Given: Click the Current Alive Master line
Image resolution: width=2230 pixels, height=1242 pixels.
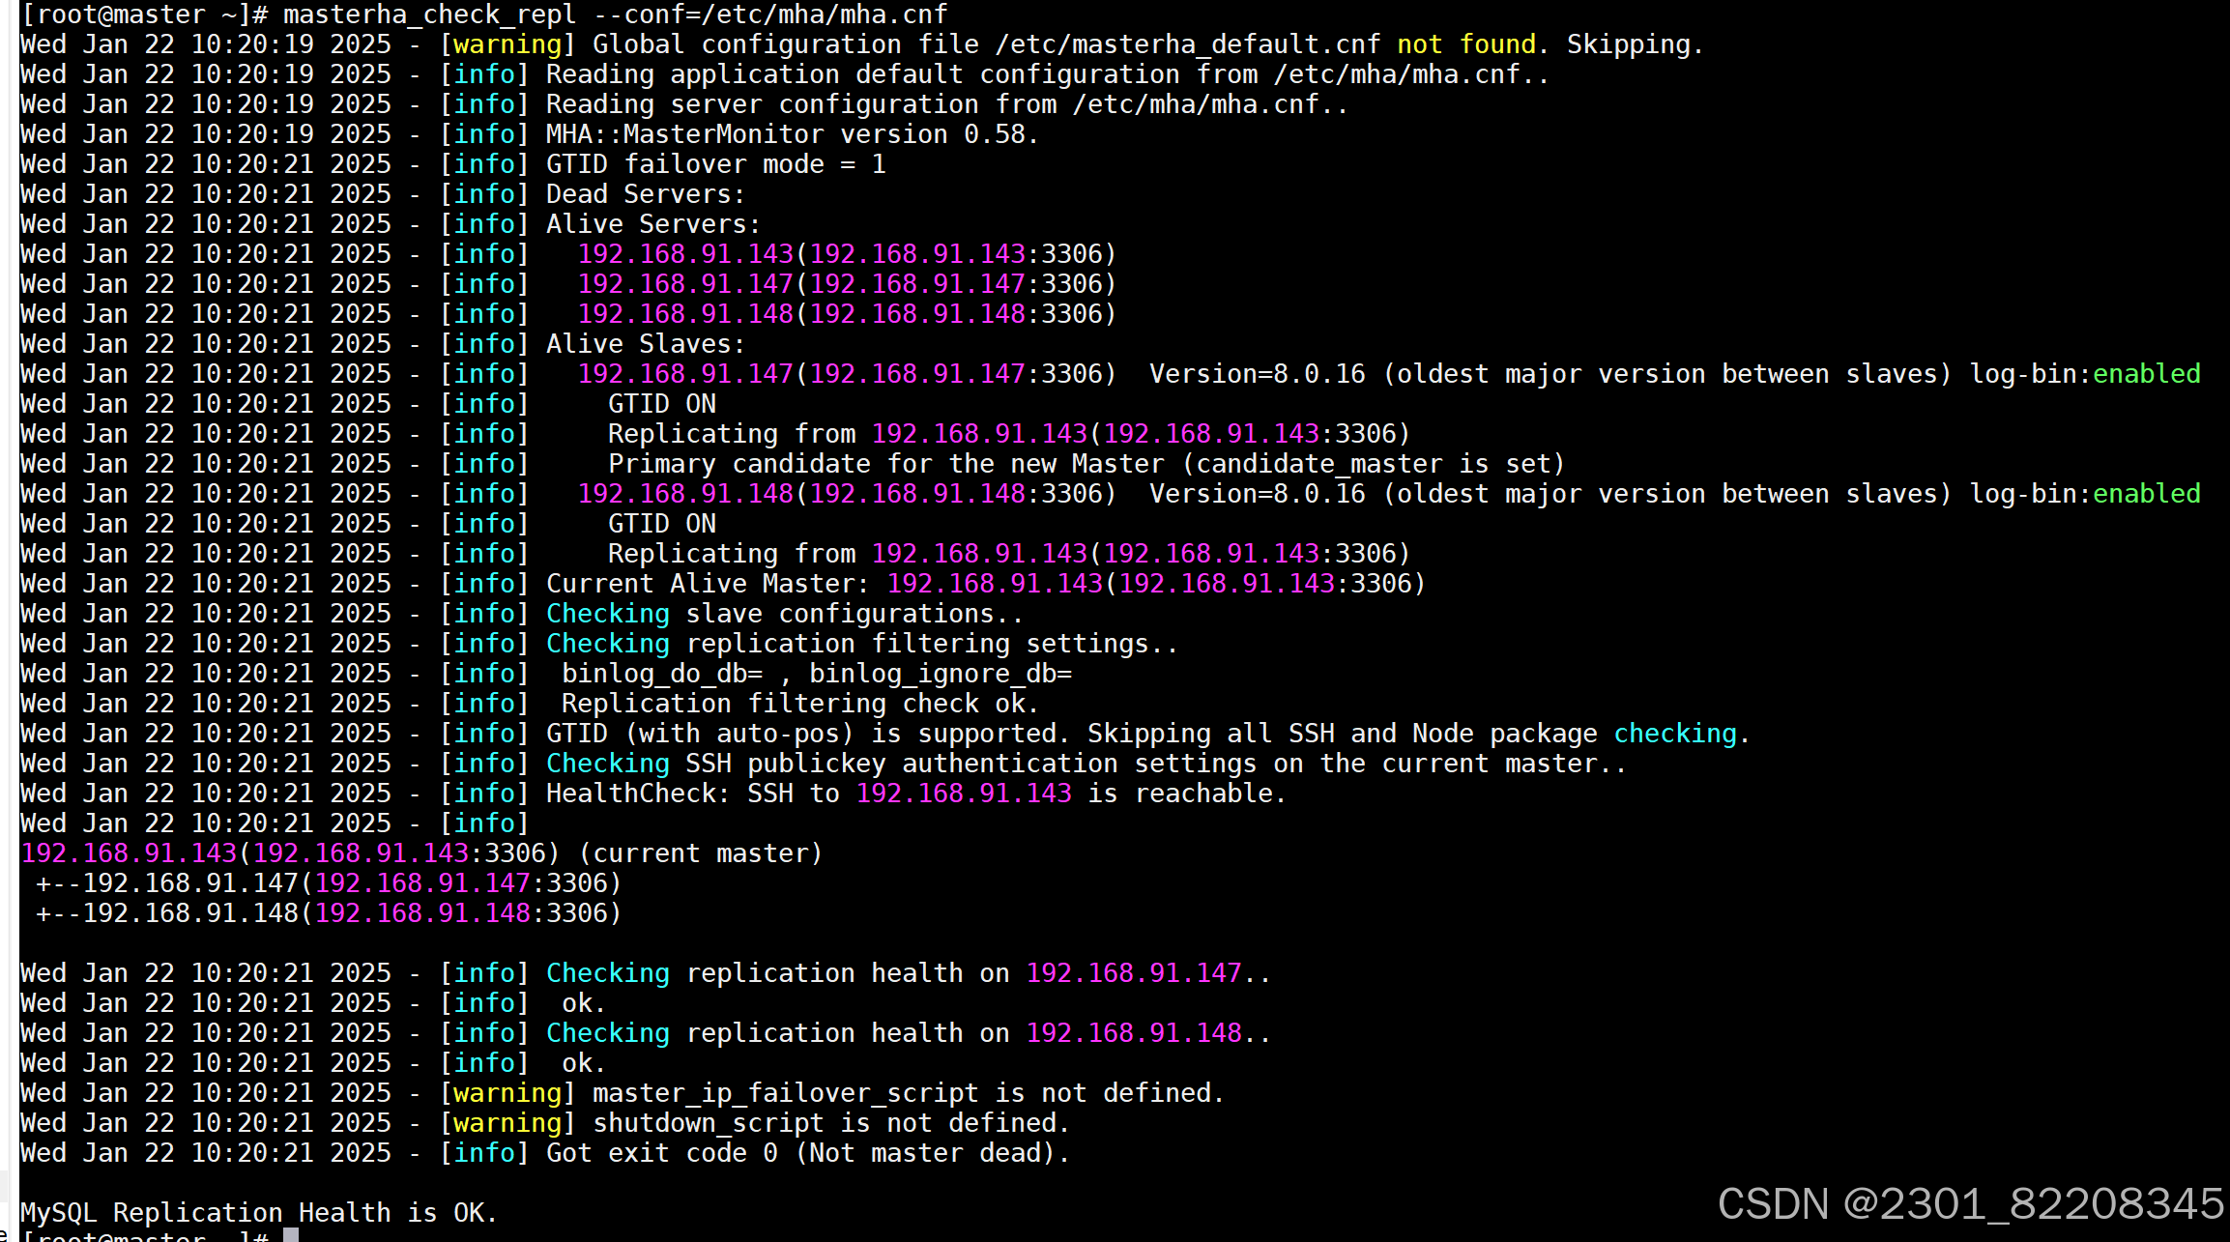Looking at the screenshot, I should point(967,583).
